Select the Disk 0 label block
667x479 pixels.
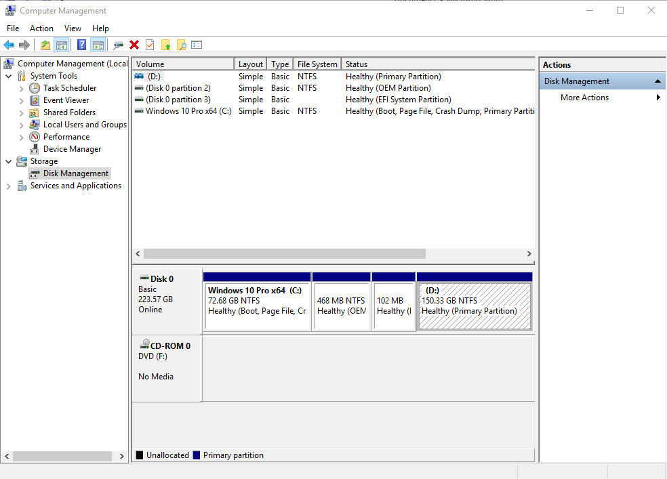[167, 301]
